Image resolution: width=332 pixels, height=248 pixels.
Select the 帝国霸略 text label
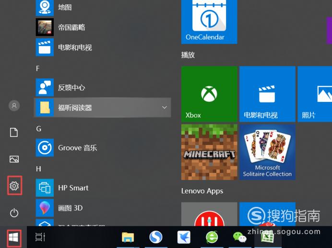click(71, 27)
